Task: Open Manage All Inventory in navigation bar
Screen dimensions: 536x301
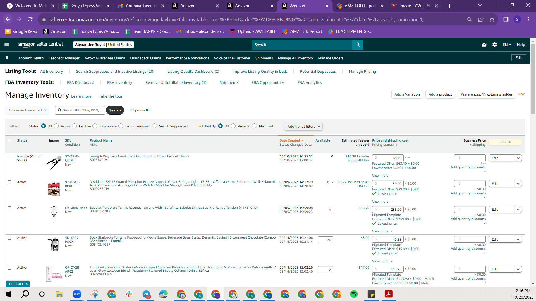Action: (295, 58)
